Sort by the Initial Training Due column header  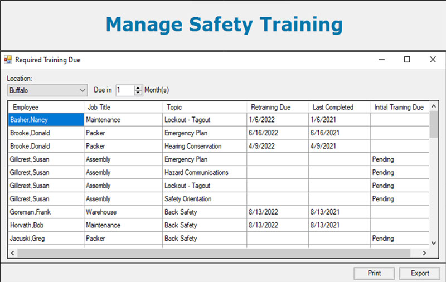point(399,107)
